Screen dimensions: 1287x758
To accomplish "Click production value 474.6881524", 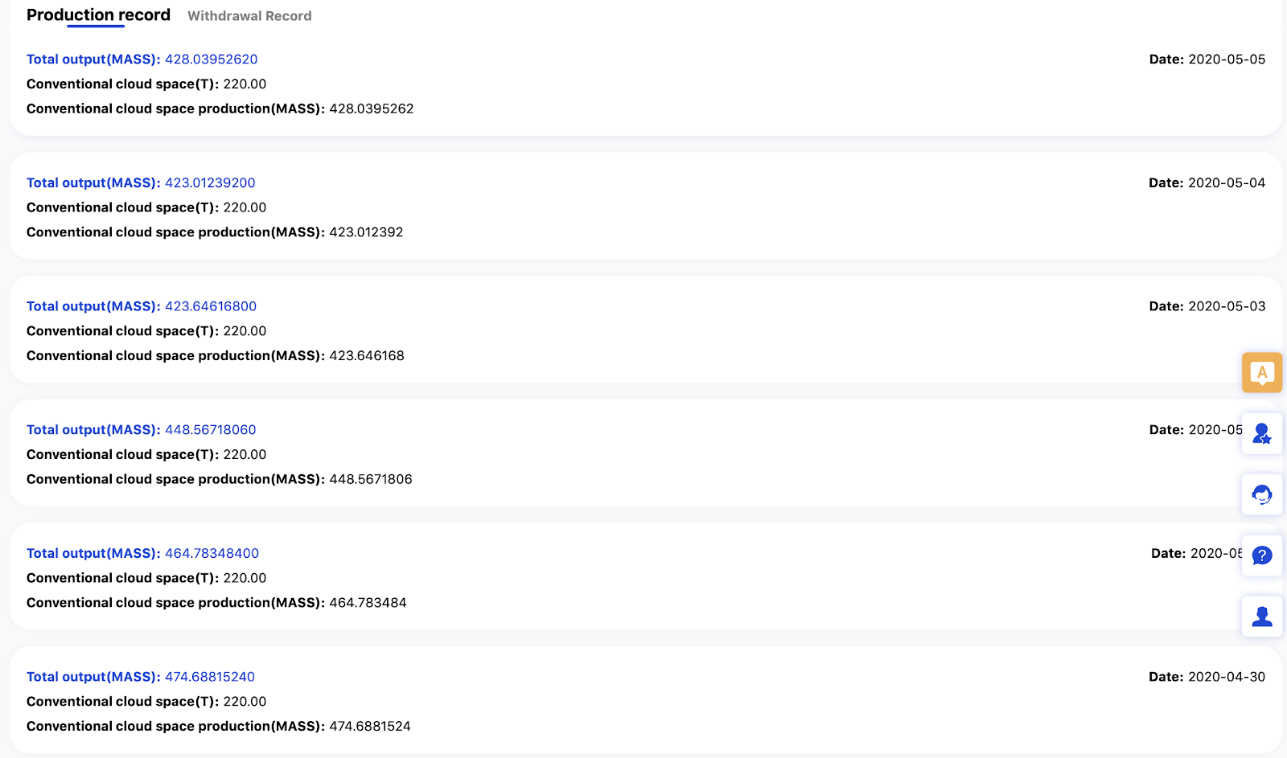I will [369, 727].
